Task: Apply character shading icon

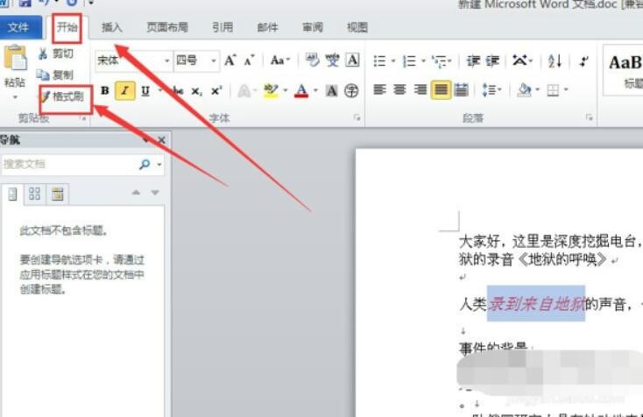Action: point(331,90)
